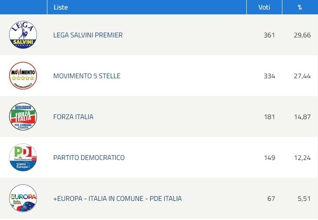Open FORZA ITALIA list name

[73, 117]
